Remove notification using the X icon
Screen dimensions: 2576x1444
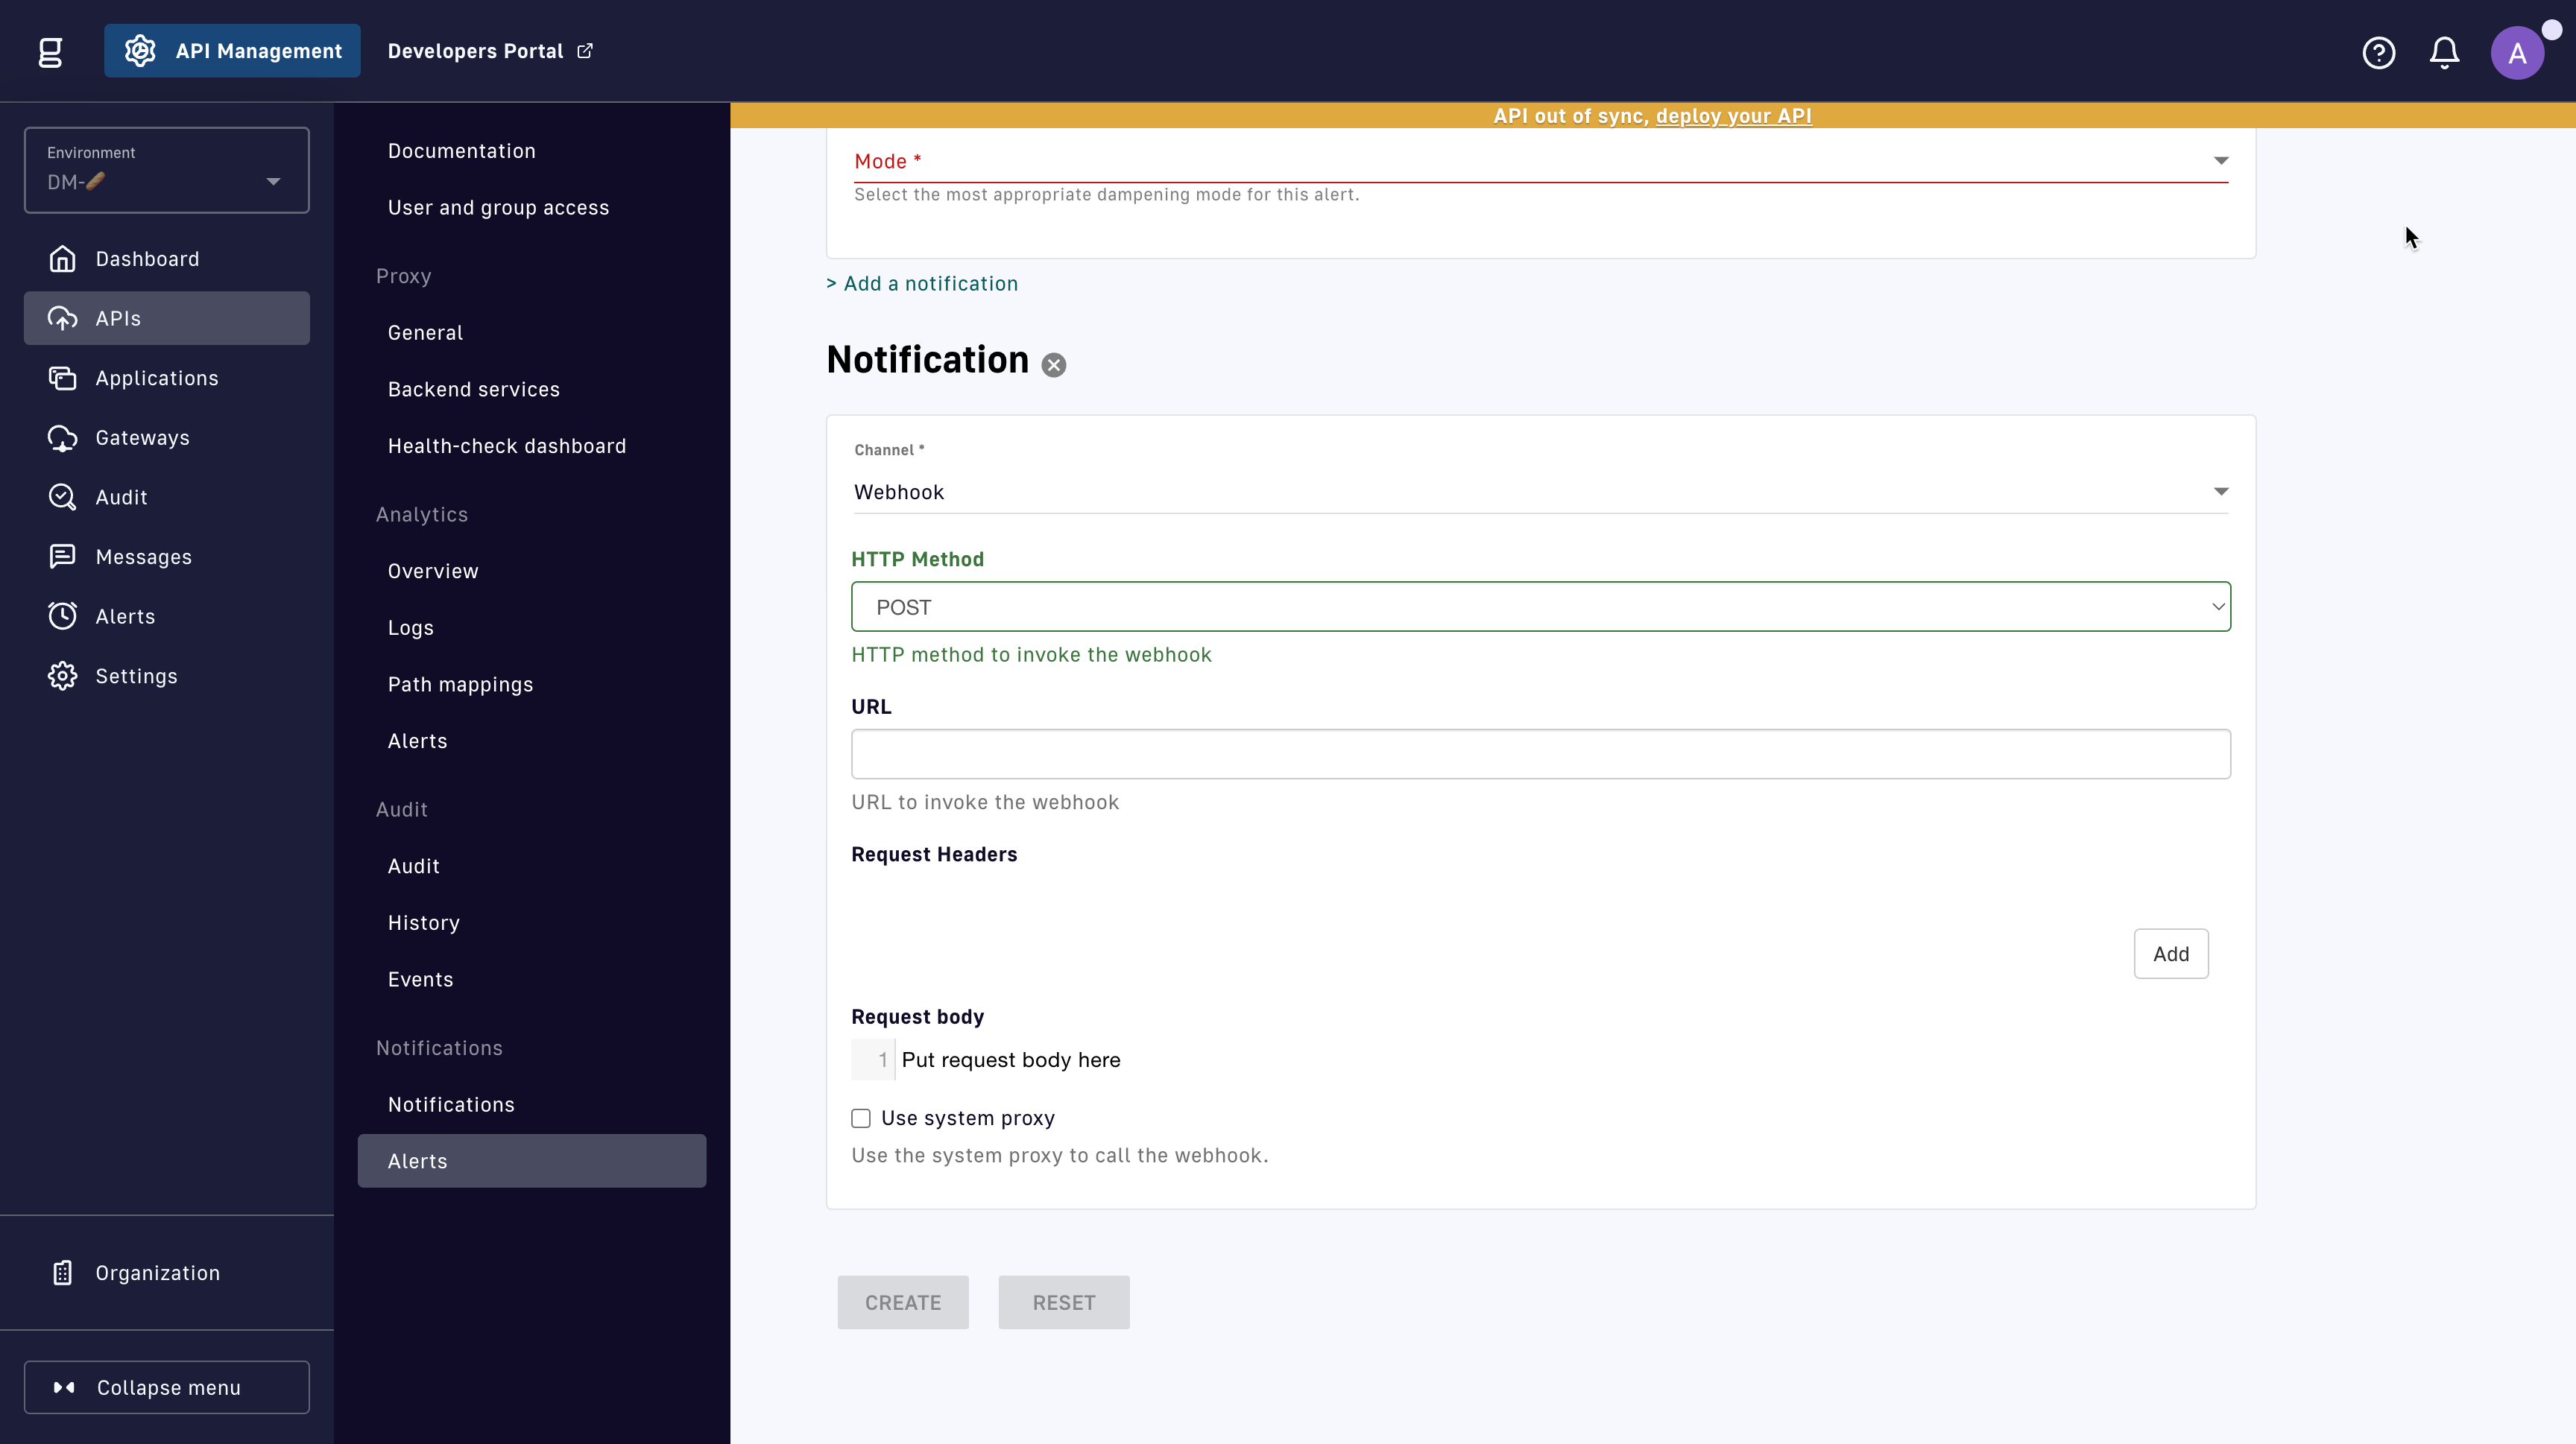click(x=1053, y=365)
